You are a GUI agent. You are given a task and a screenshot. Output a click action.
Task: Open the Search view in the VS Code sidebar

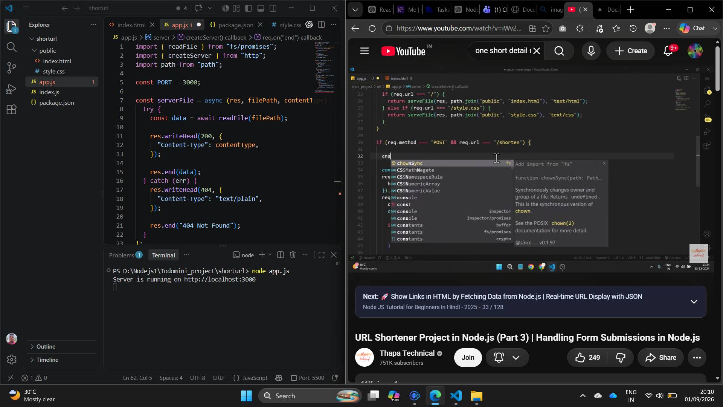click(11, 47)
